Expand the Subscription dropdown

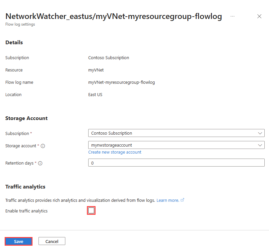[x=176, y=133]
